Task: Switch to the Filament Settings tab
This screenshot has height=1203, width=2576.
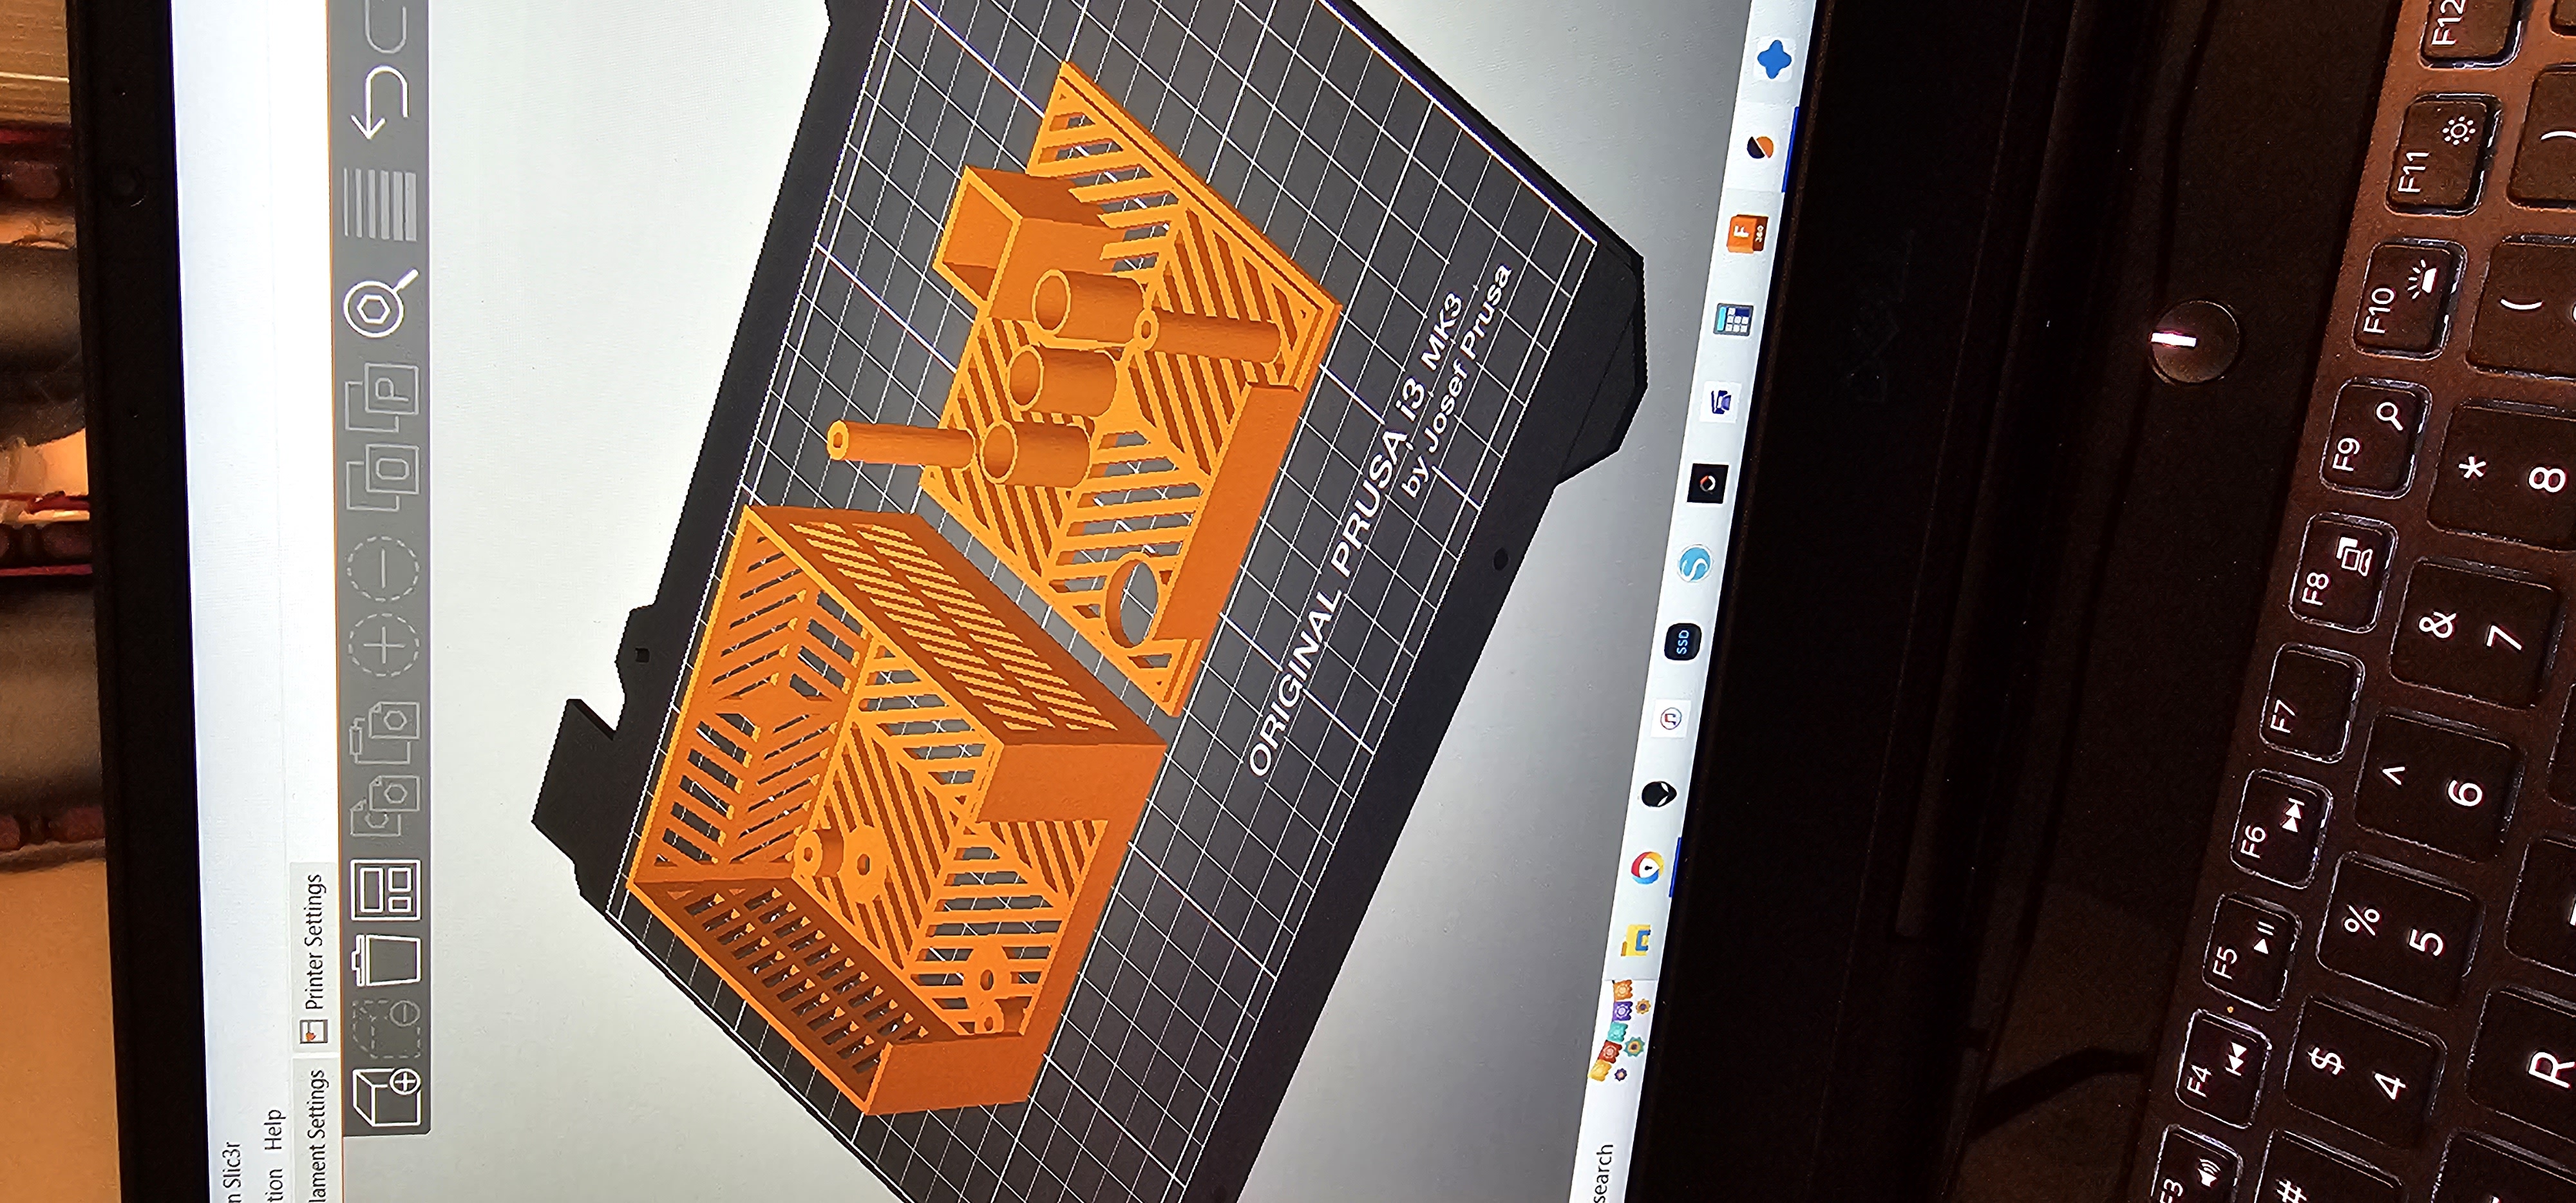Action: click(x=317, y=1135)
